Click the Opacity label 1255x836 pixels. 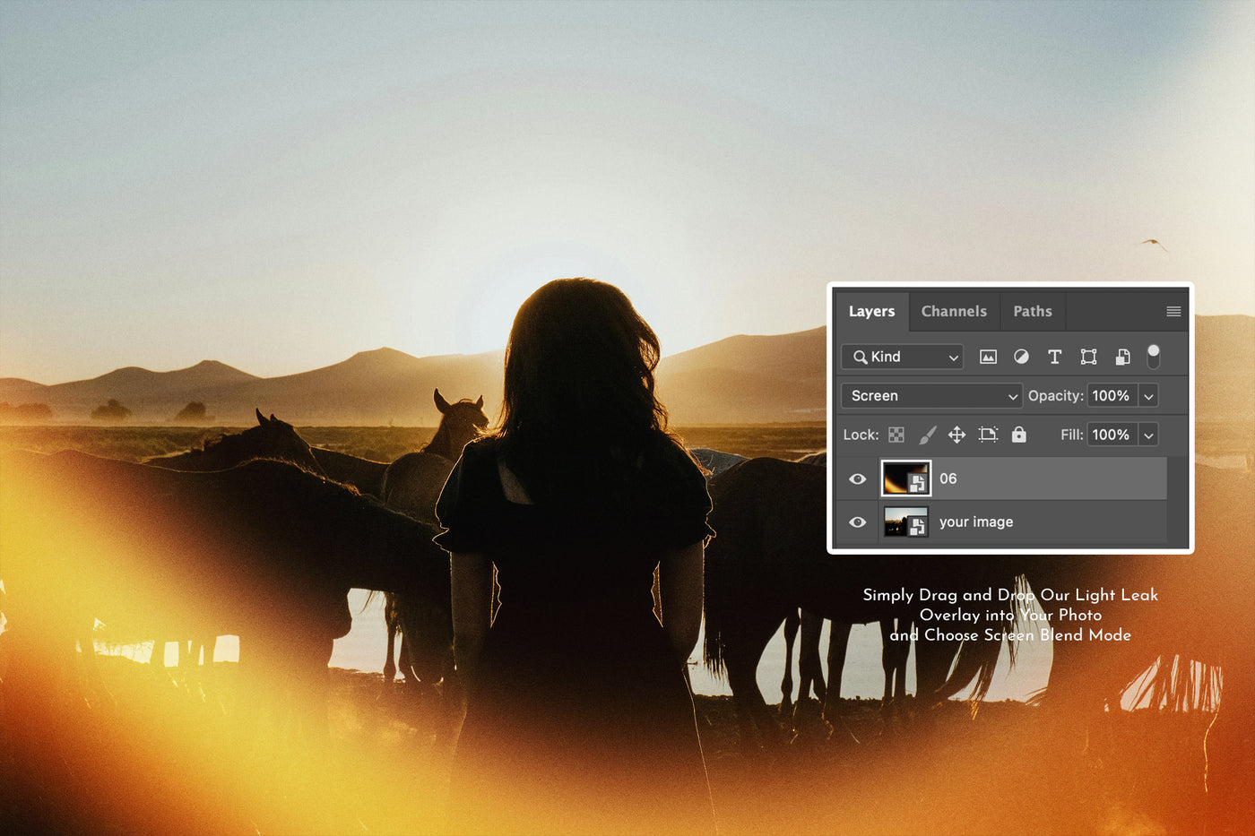click(x=1055, y=395)
